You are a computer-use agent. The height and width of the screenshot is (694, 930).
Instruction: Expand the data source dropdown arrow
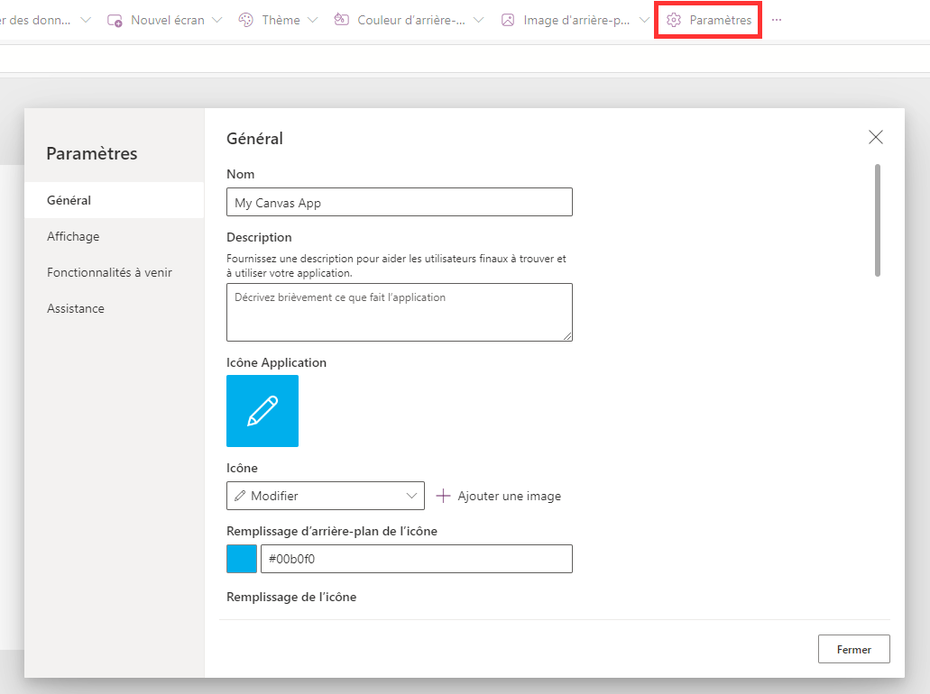click(x=86, y=20)
